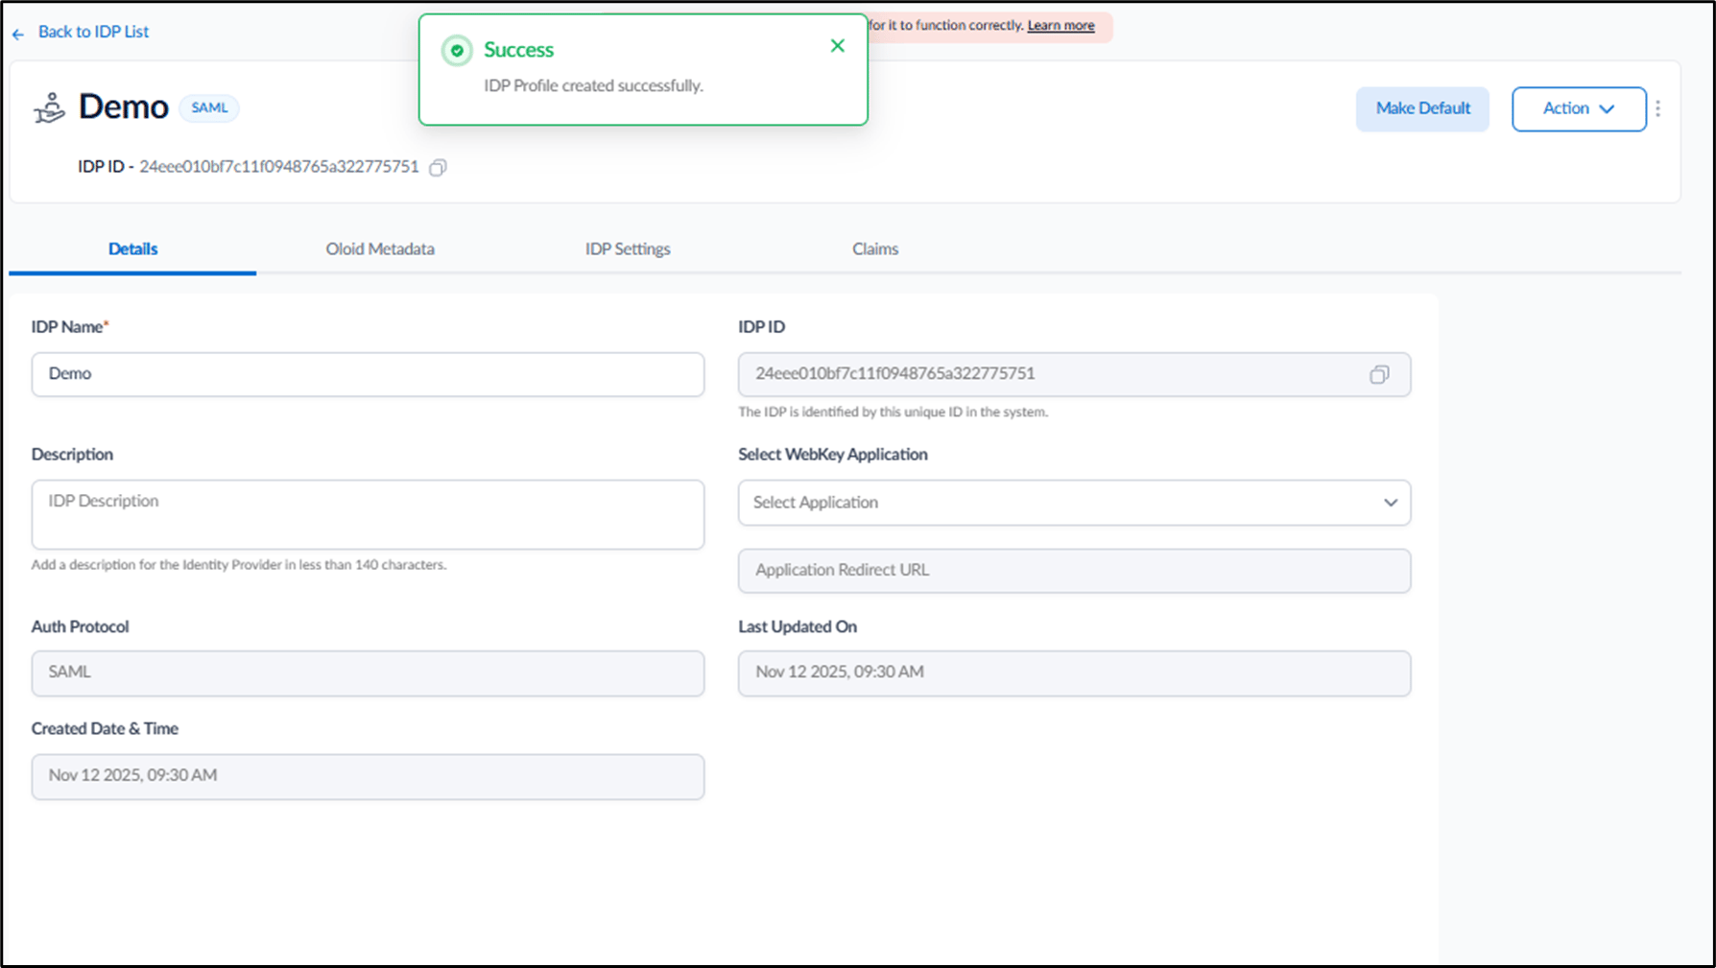Screen dimensions: 1716x968
Task: Click the Created Date & Time field
Action: pos(368,776)
